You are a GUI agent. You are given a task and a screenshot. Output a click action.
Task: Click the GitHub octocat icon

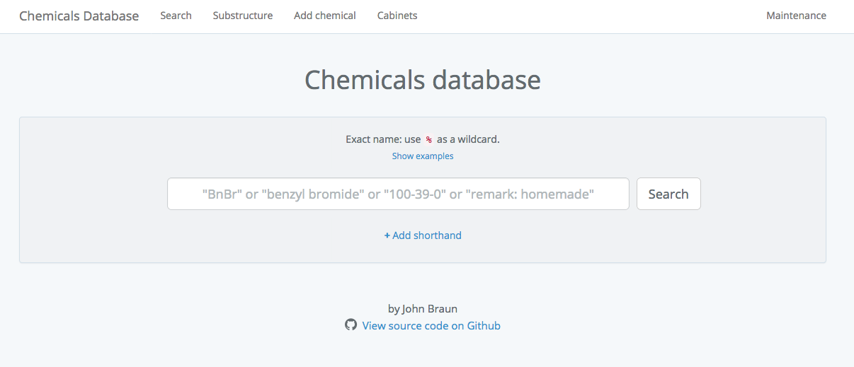click(x=351, y=325)
